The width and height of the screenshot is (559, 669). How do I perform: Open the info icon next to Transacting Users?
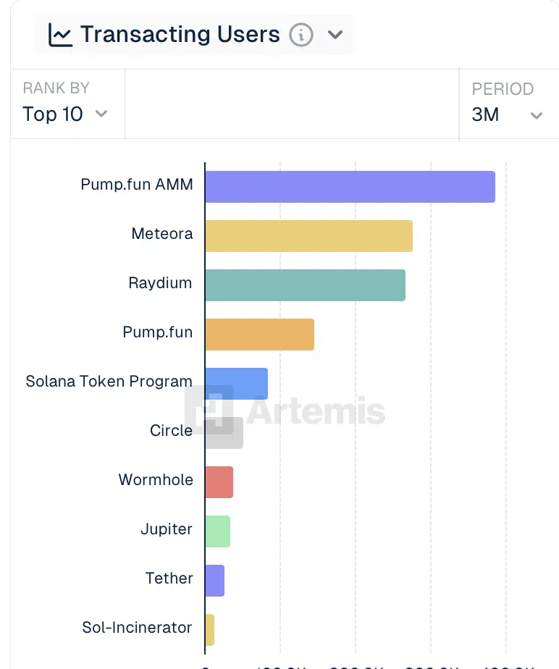click(301, 35)
